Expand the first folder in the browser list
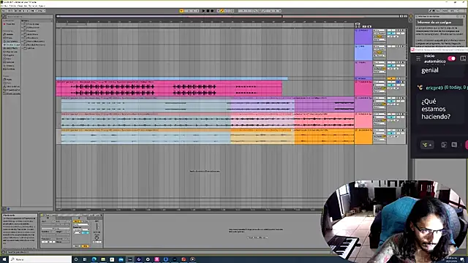Viewport: 468px width, 263px height. [23, 24]
